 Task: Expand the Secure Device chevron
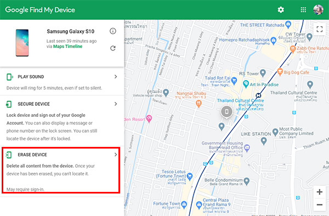tap(116, 104)
